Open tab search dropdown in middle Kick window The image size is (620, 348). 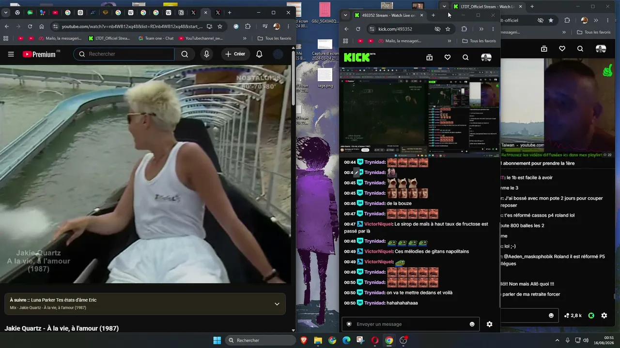point(345,15)
